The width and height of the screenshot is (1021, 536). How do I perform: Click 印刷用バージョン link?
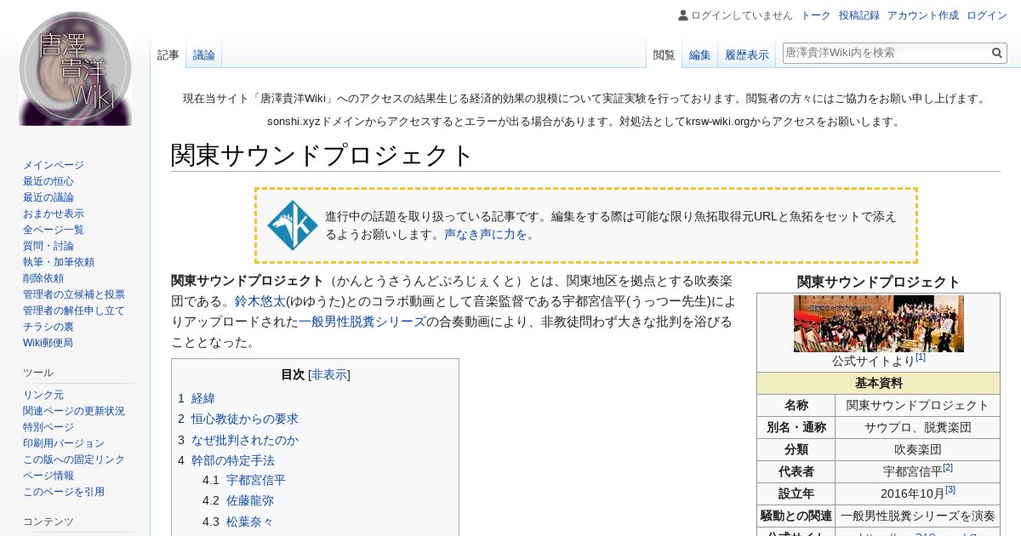pos(64,443)
